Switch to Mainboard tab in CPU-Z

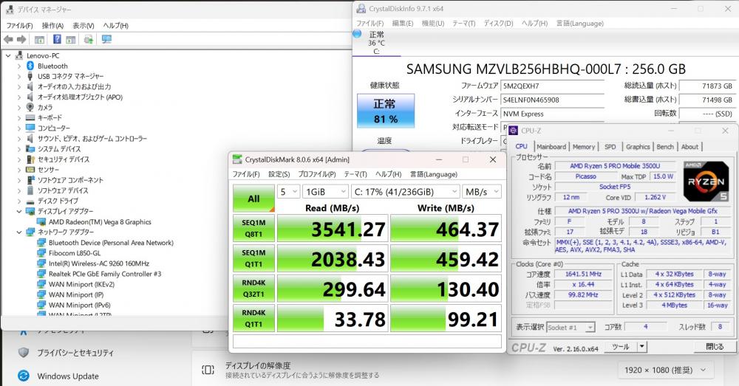click(x=551, y=147)
